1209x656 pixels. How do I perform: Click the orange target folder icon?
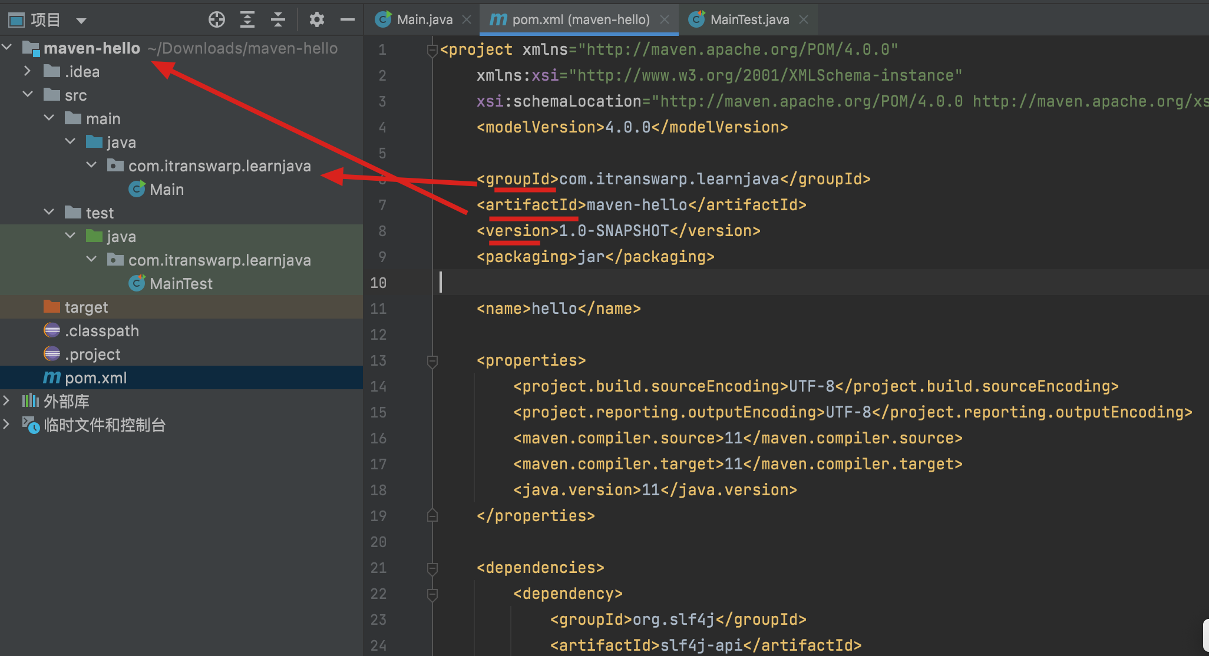(52, 306)
